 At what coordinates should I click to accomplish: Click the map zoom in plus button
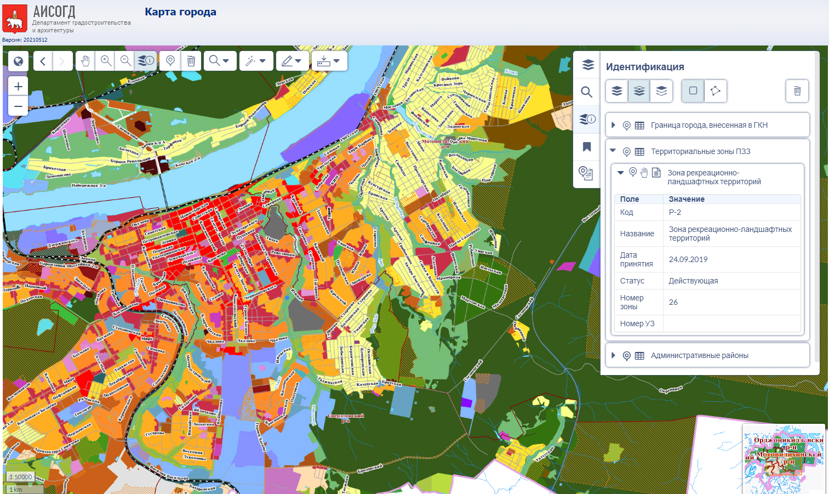18,87
